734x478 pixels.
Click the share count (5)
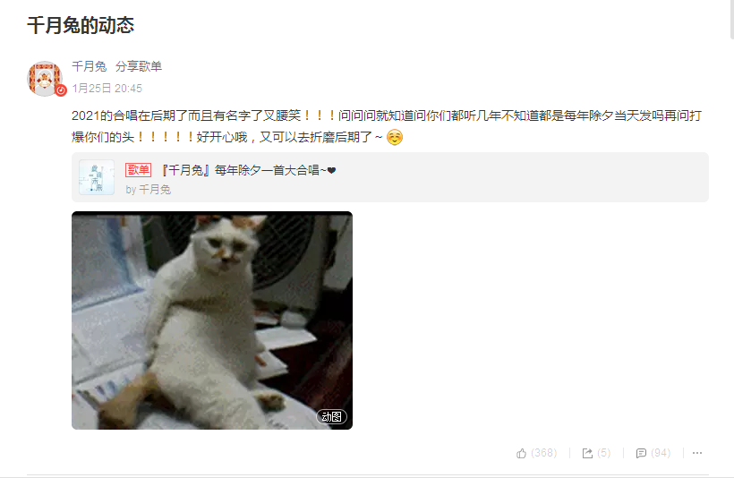pyautogui.click(x=604, y=453)
